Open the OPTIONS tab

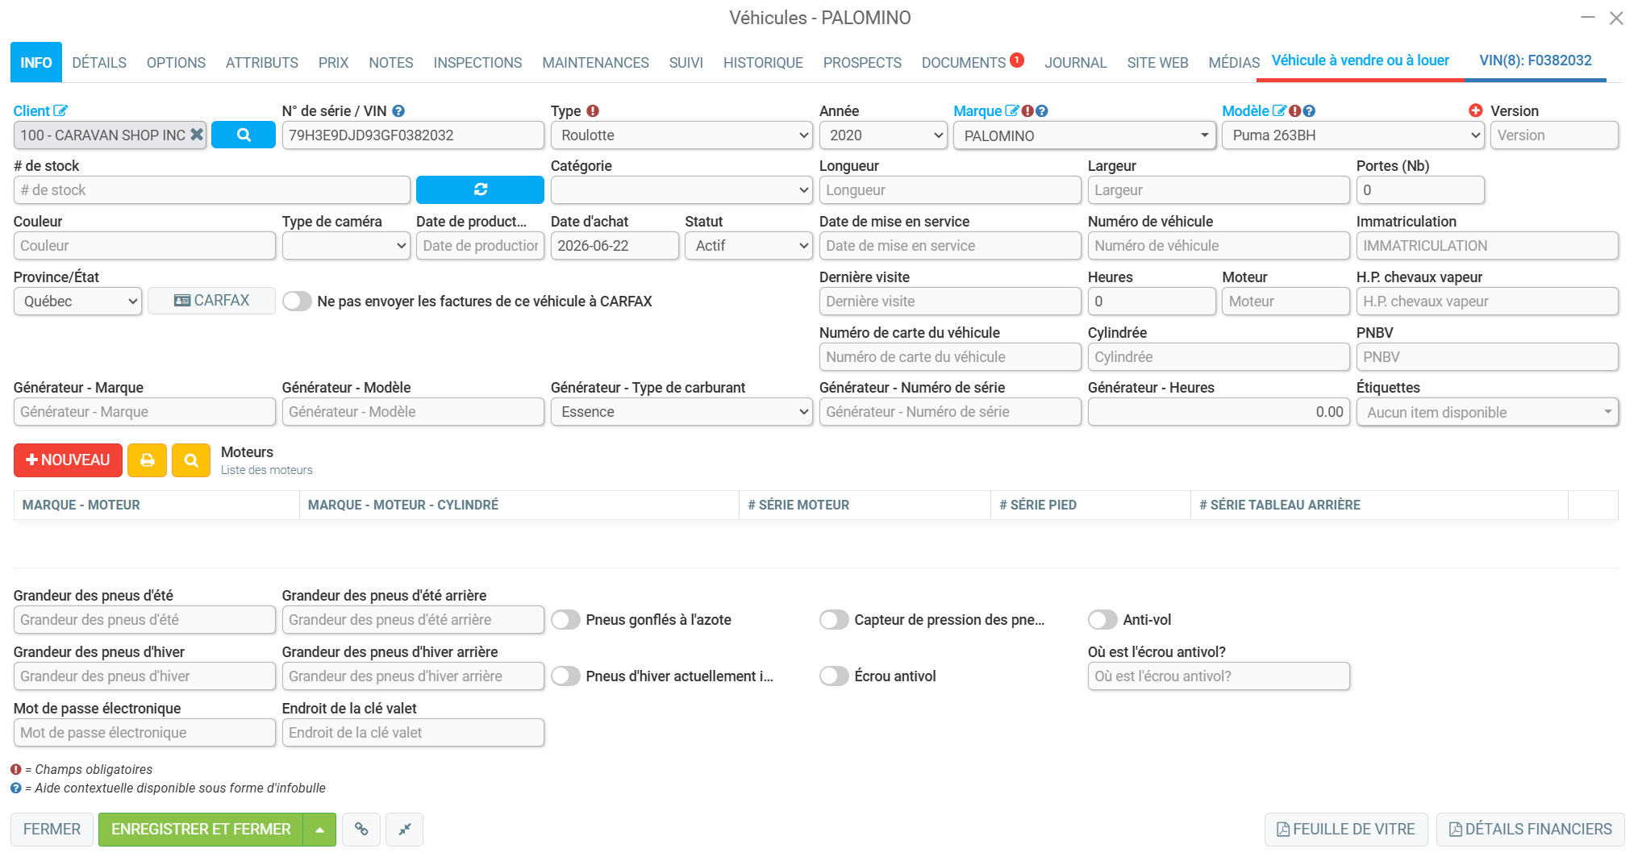[176, 63]
